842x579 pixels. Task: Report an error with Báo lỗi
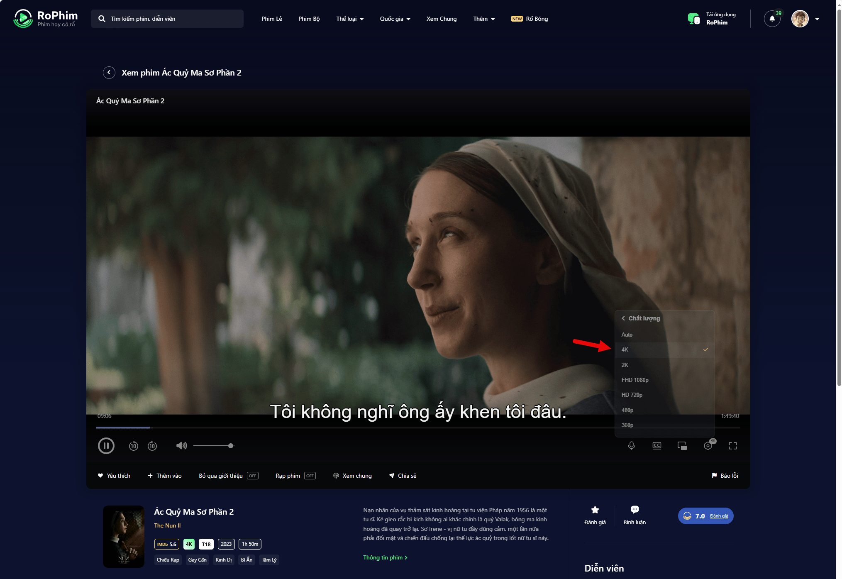[x=725, y=476]
